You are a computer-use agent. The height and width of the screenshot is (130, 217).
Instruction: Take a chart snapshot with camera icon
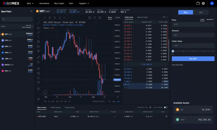point(100,18)
